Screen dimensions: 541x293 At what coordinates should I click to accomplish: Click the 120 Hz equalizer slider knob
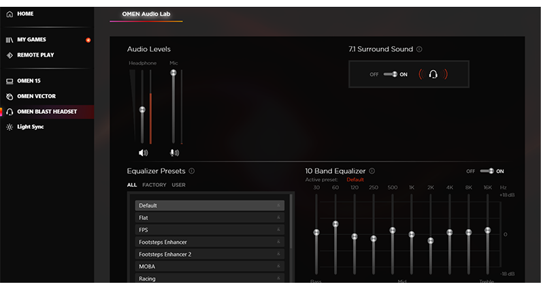click(355, 236)
